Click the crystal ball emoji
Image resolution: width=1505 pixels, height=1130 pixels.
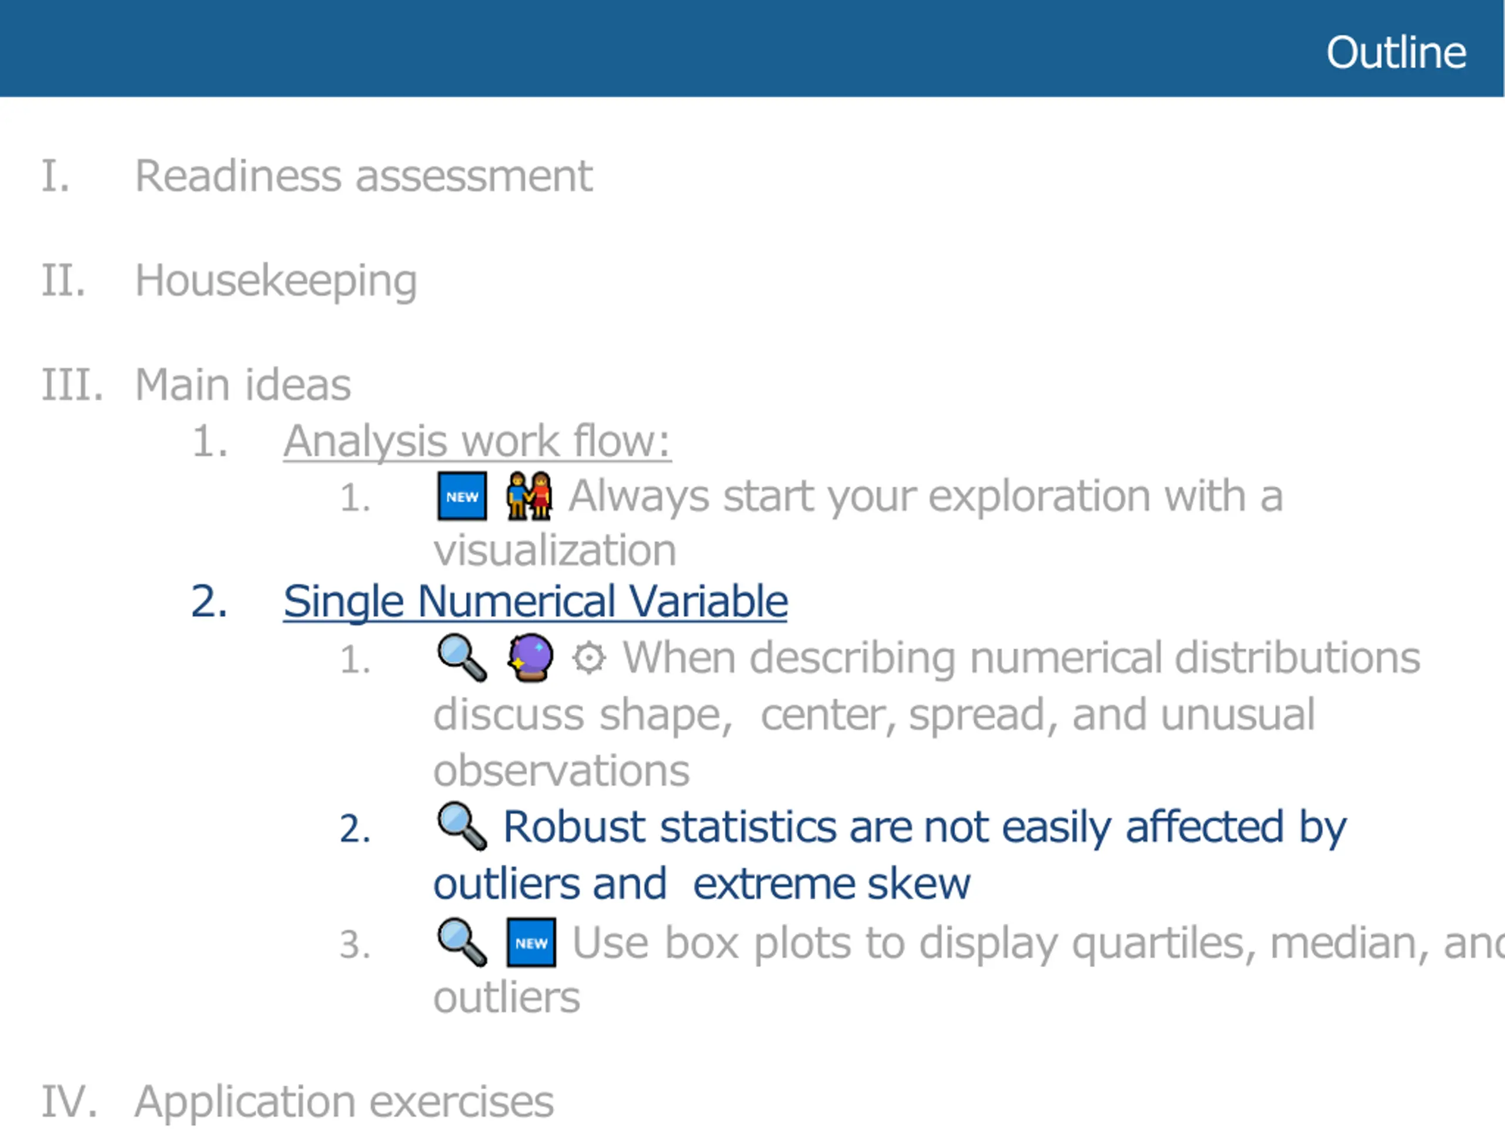pyautogui.click(x=531, y=658)
